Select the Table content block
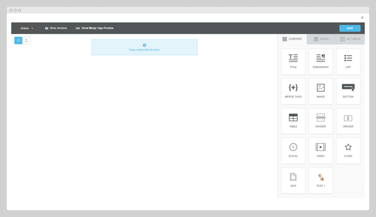Image resolution: width=376 pixels, height=217 pixels. point(293,121)
